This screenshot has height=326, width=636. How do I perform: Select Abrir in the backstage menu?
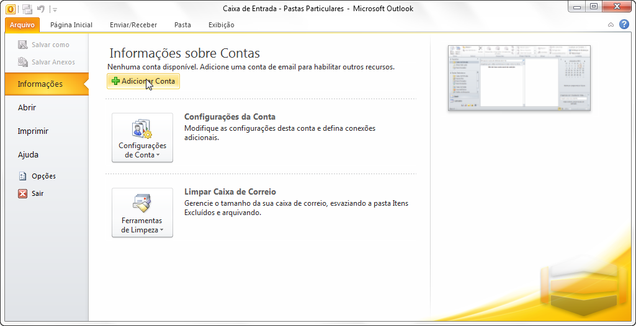click(x=27, y=107)
